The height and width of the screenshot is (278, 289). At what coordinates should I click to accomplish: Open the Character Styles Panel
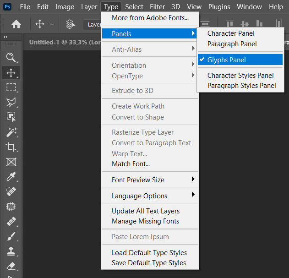pyautogui.click(x=240, y=76)
